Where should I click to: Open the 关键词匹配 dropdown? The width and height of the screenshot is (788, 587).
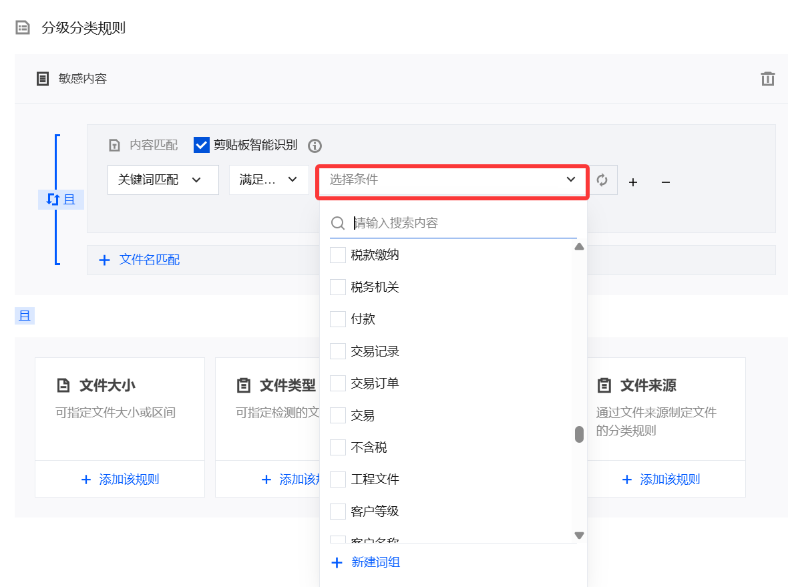[163, 180]
